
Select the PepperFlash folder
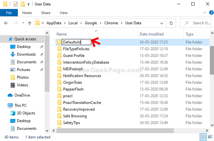[73, 89]
